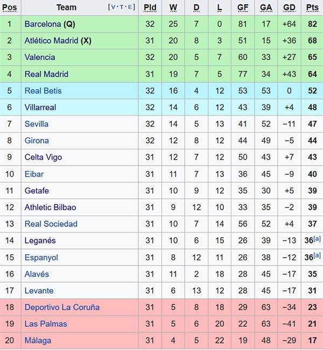Image resolution: width=323 pixels, height=350 pixels.
Task: Select the Villarreal team link
Action: 40,108
